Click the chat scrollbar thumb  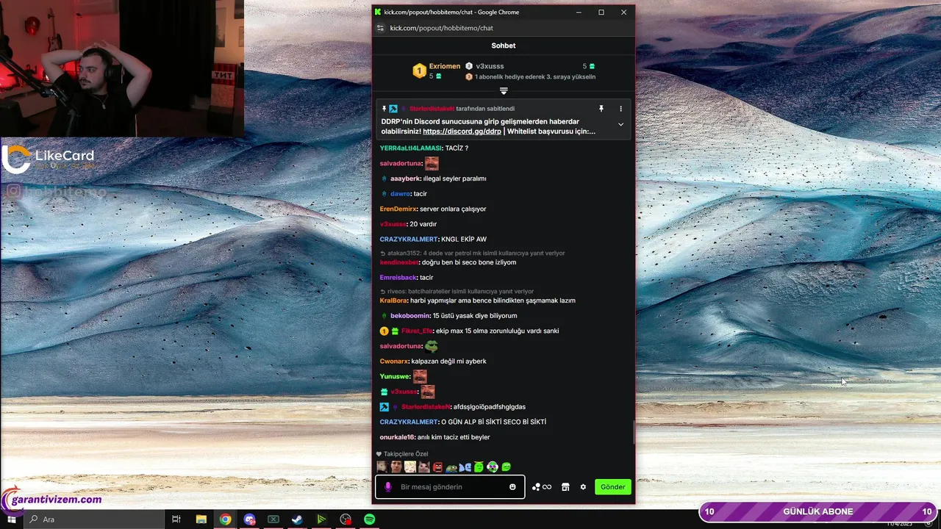pyautogui.click(x=634, y=433)
